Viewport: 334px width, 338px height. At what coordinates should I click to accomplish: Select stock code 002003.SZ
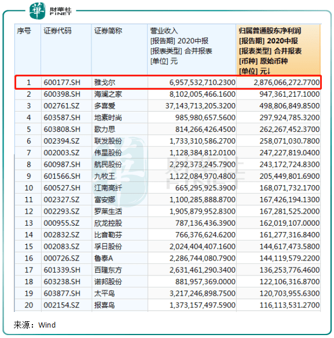pyautogui.click(x=61, y=153)
